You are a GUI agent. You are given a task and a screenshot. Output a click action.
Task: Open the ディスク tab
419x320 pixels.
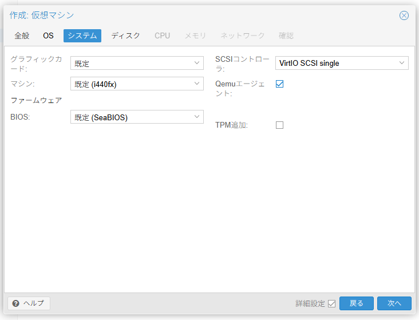(x=125, y=35)
